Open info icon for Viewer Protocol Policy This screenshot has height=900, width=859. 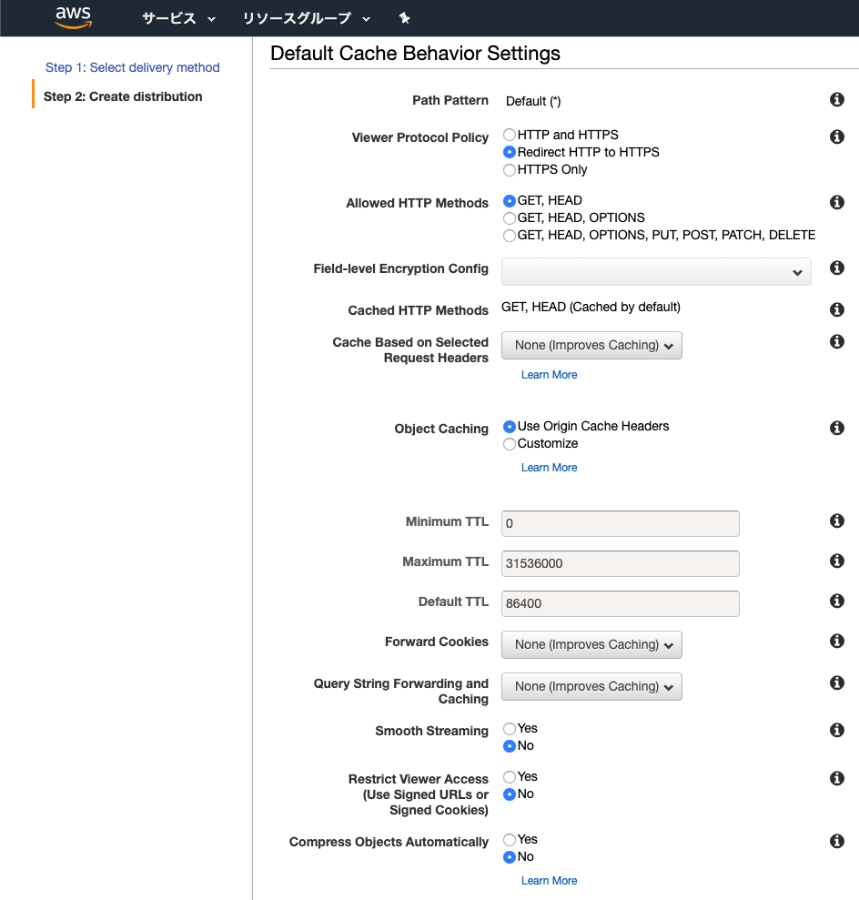837,137
